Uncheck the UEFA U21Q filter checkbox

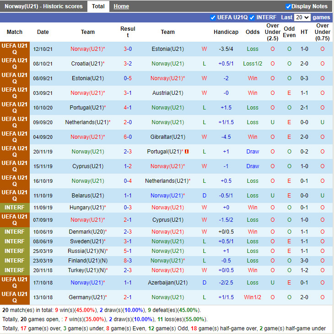tap(213, 17)
